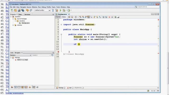The width and height of the screenshot is (169, 95).
Task: Expand the Libraries node
Action: [x=13, y=25]
